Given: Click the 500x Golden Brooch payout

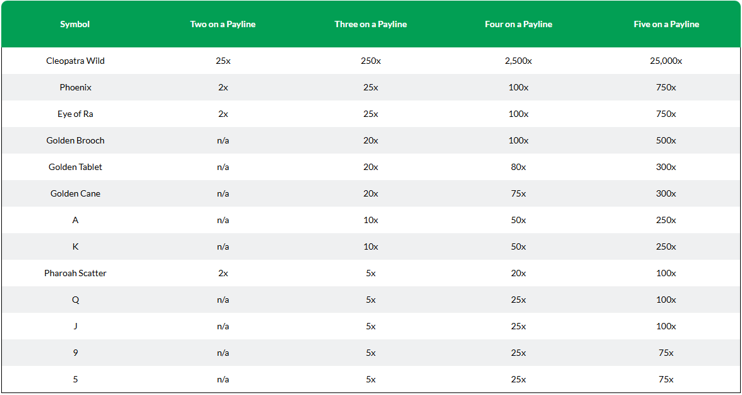Looking at the screenshot, I should (x=666, y=140).
